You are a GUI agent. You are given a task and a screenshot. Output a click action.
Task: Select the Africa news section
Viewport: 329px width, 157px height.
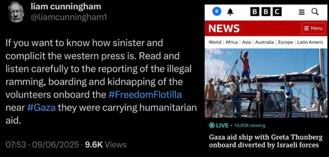[232, 42]
